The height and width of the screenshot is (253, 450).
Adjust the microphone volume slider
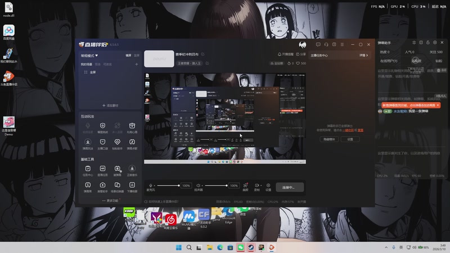168,186
